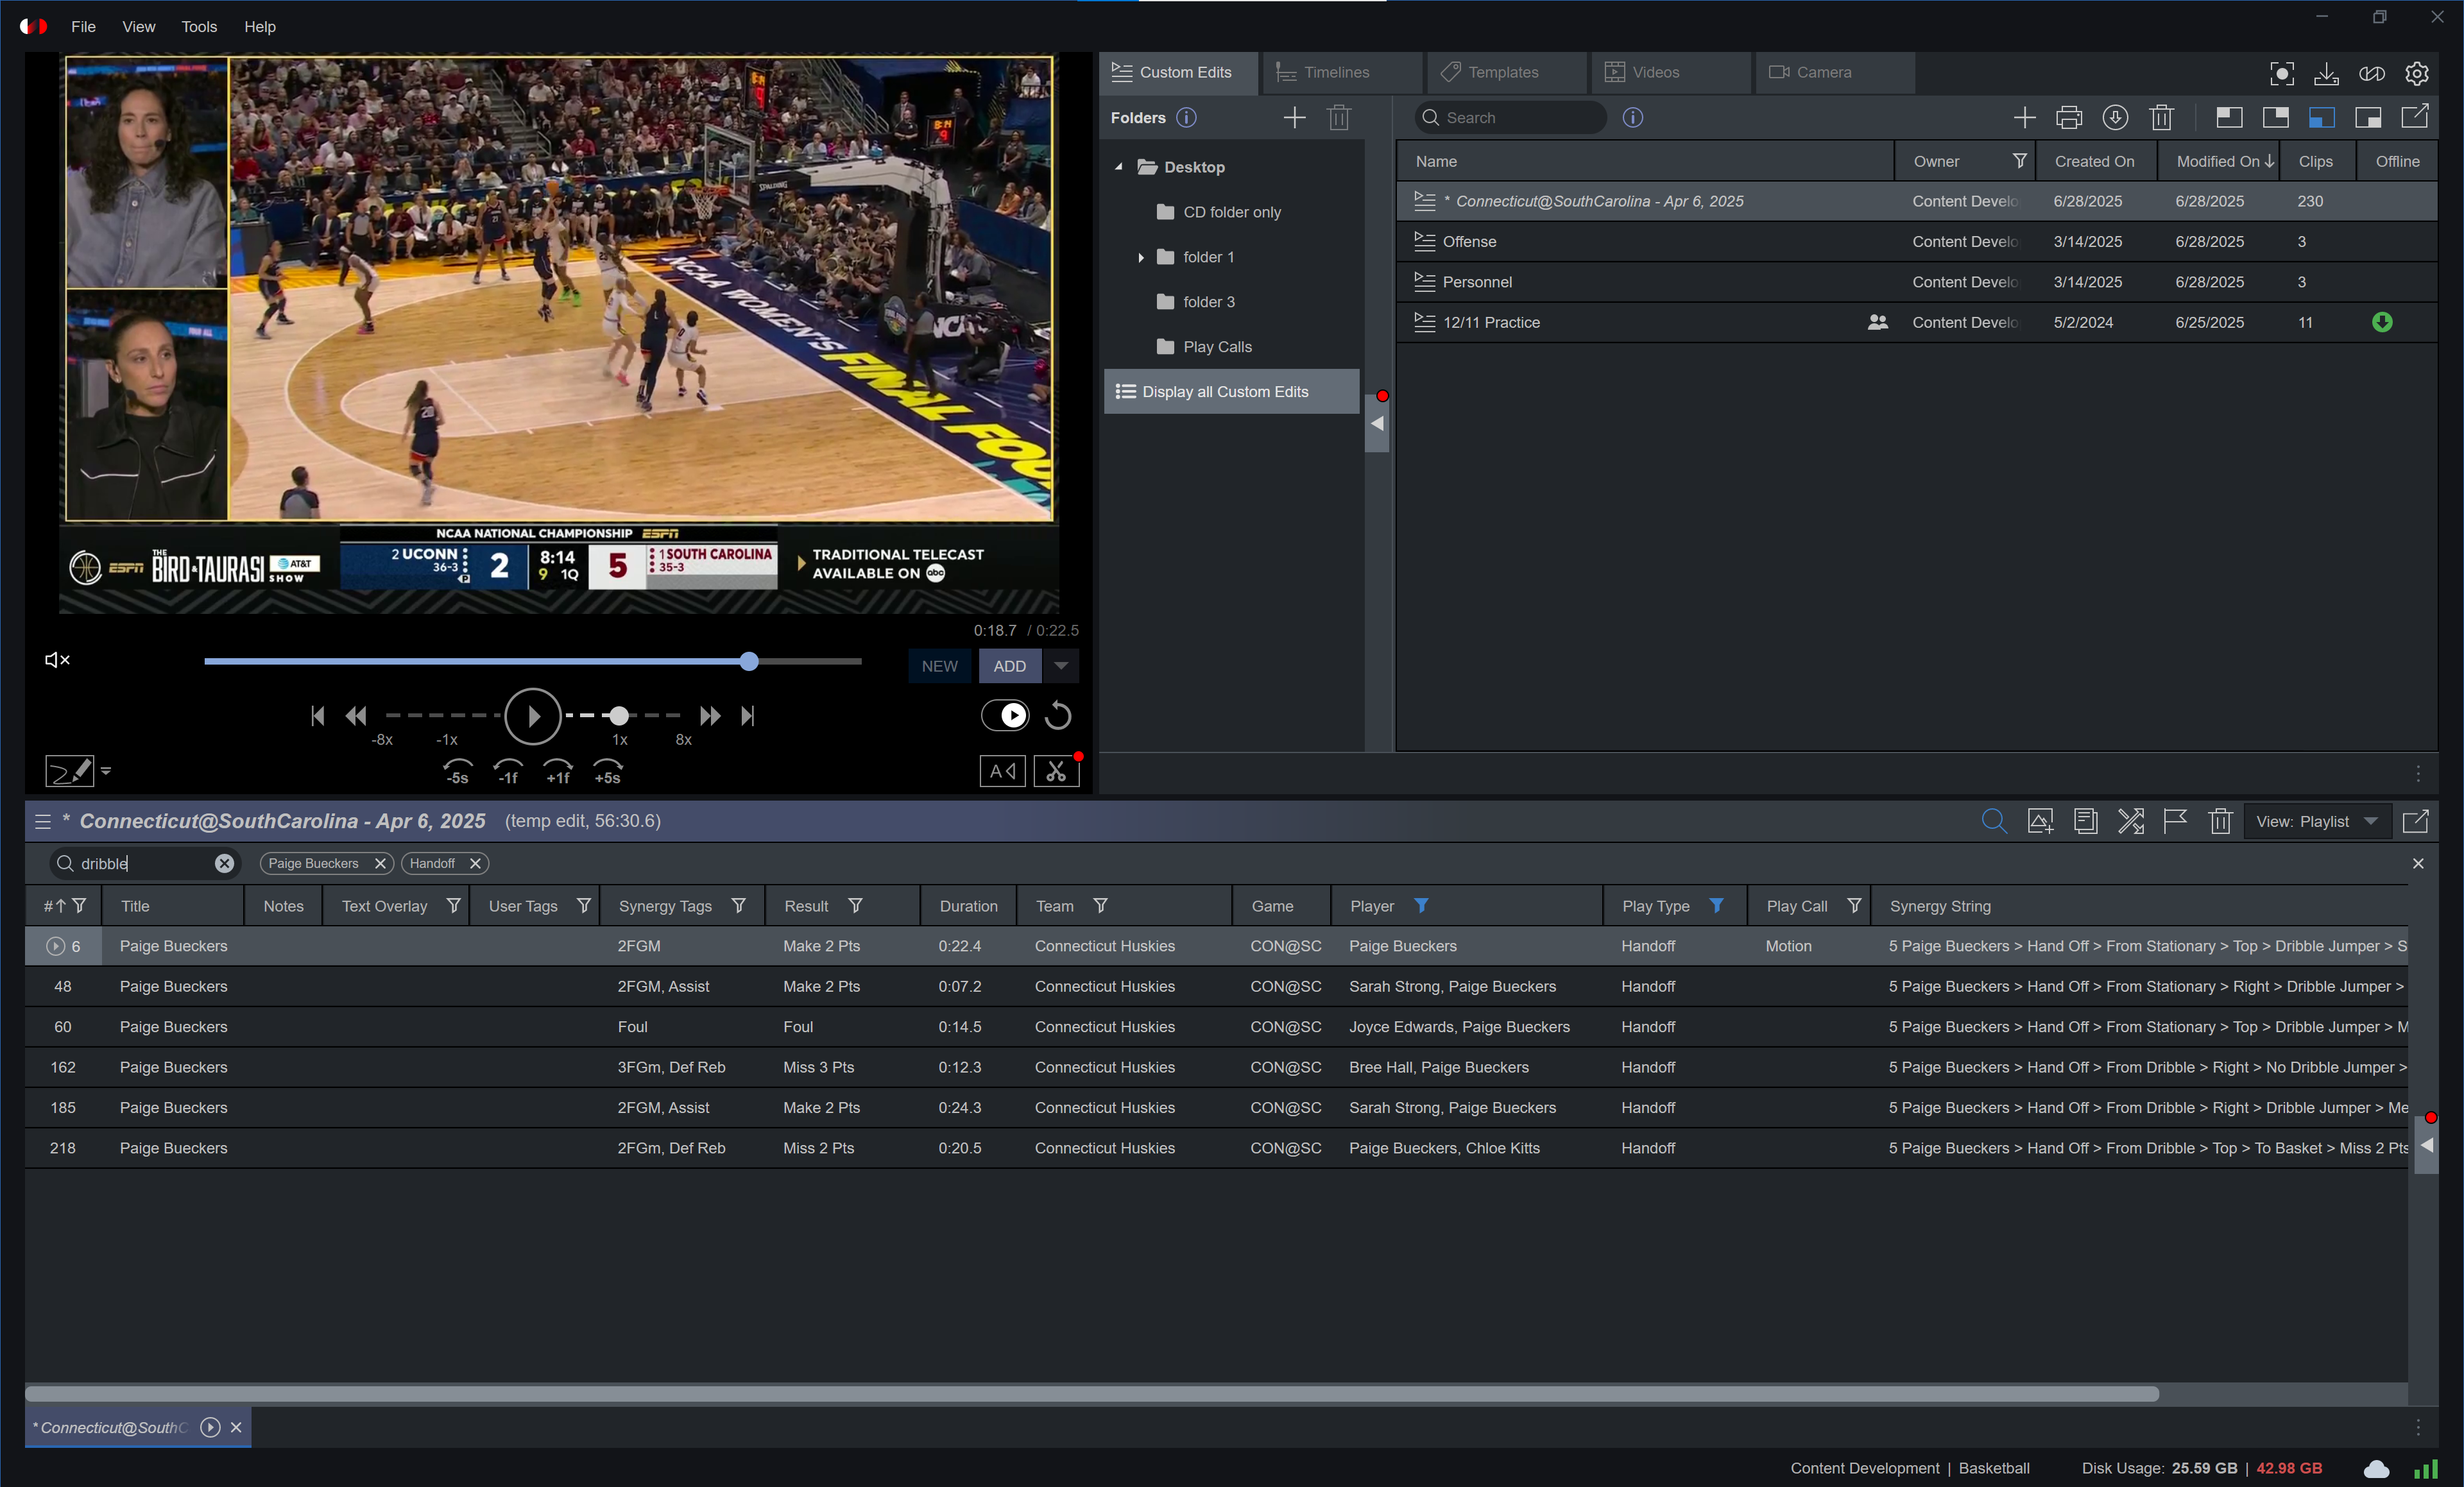Click the screen capture icon
This screenshot has height=1487, width=2464.
tap(2282, 73)
